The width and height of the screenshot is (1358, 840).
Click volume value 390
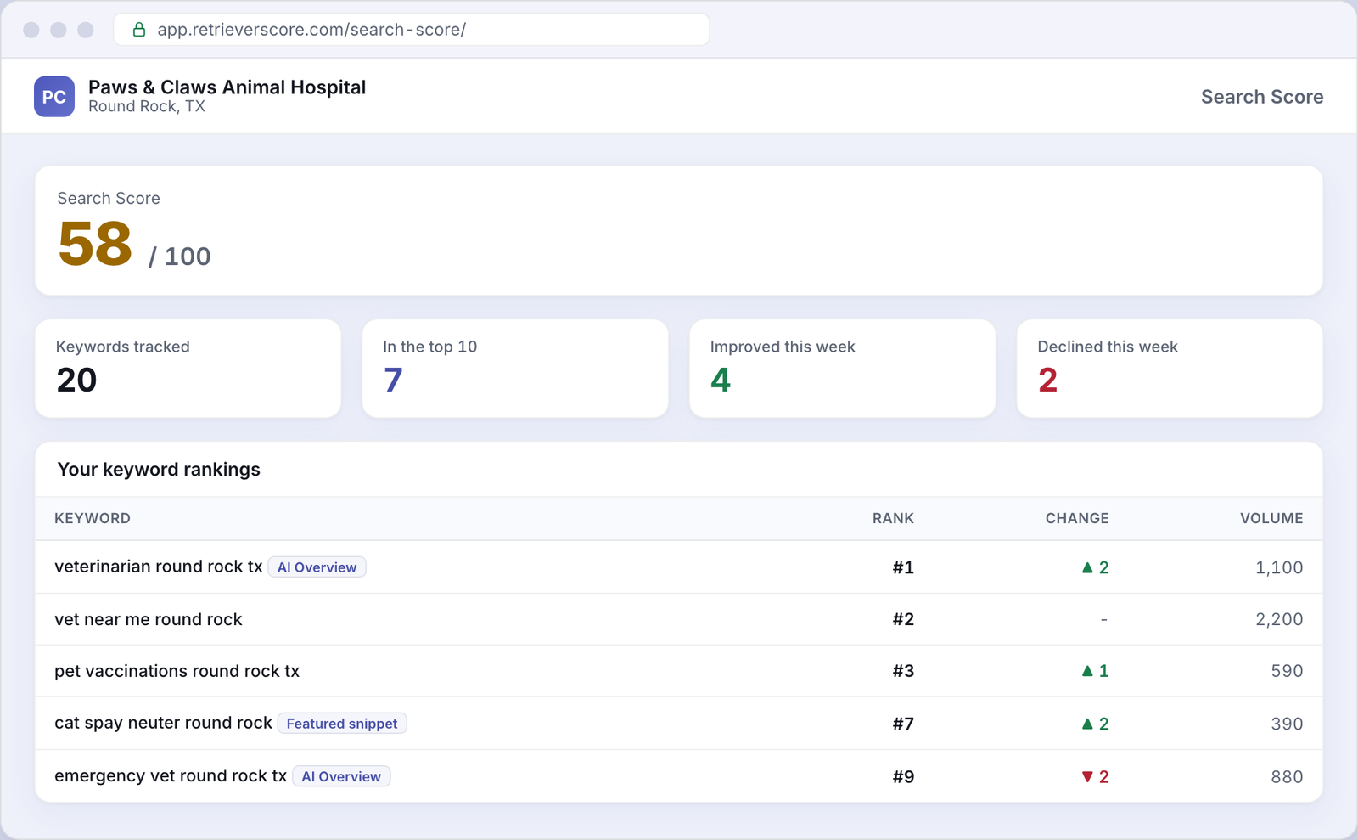click(1287, 724)
